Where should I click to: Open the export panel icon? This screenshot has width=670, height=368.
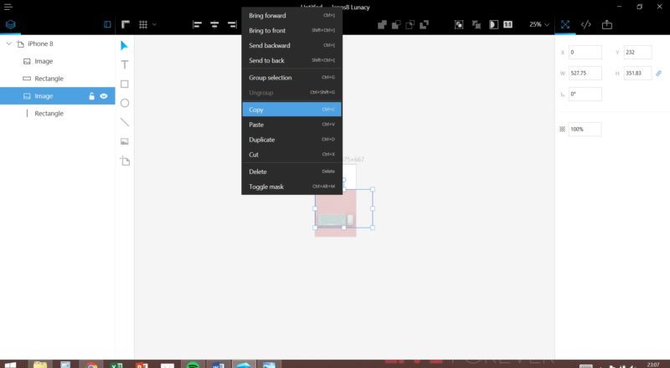pos(607,24)
